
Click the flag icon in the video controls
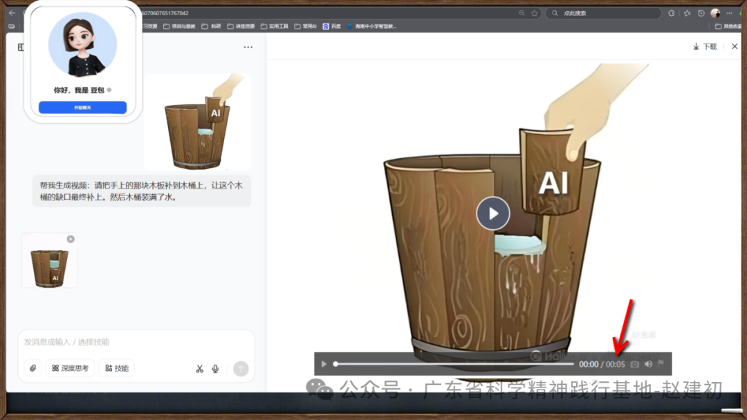pos(661,364)
